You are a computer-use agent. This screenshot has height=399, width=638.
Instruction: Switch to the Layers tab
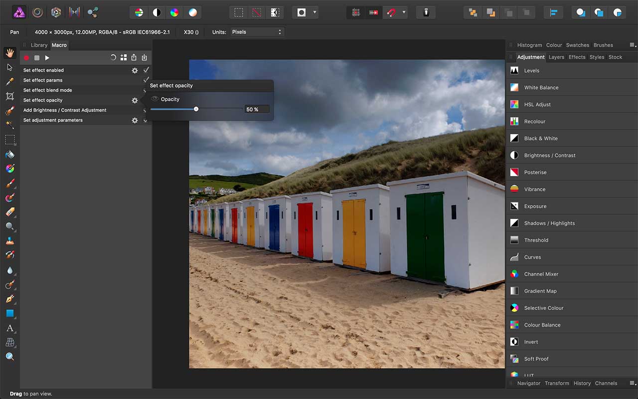click(556, 57)
